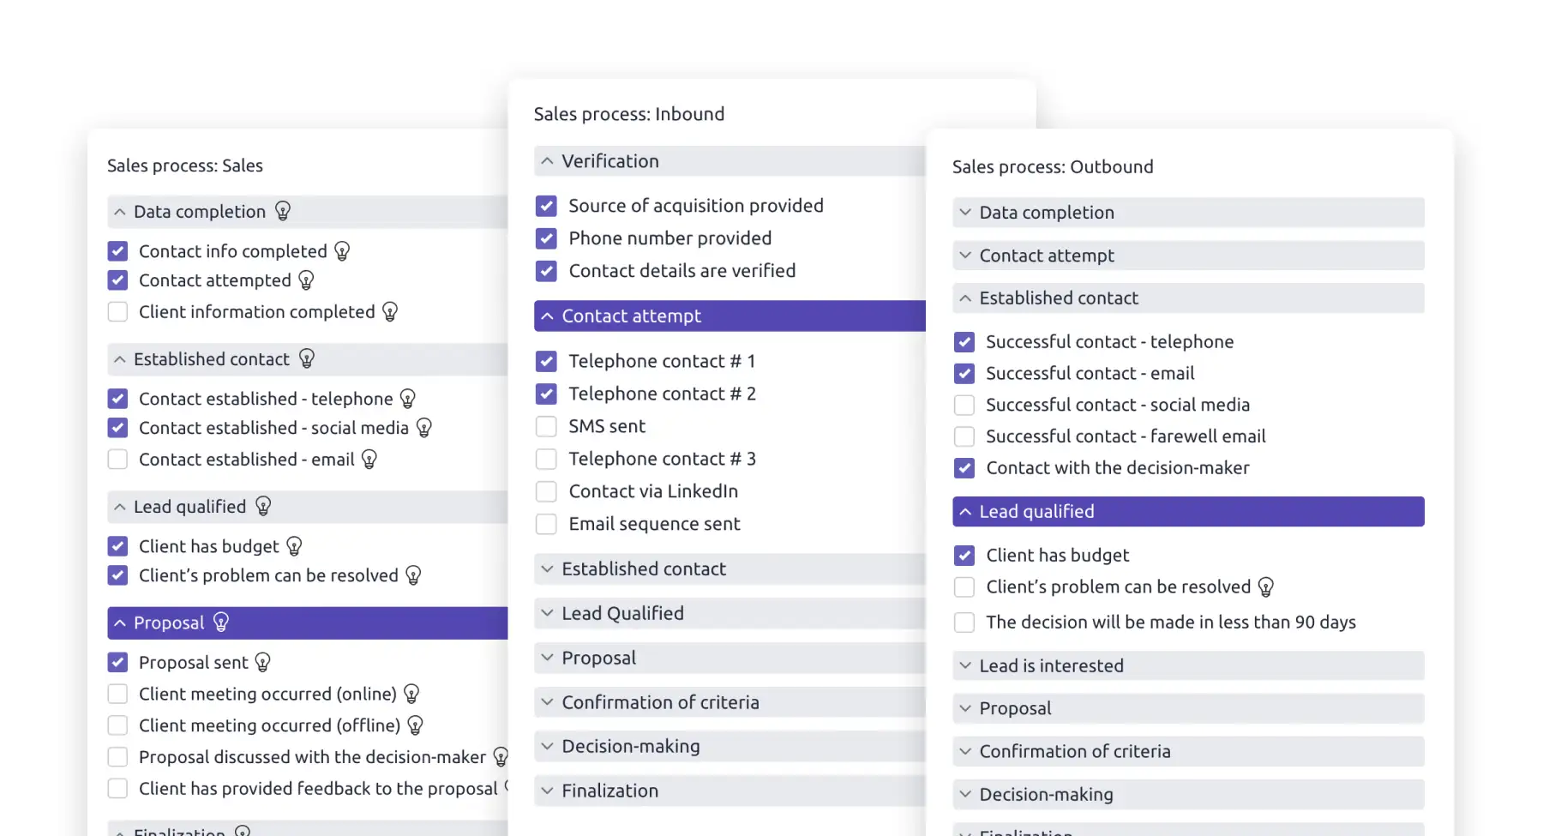Click lightbulb beside Contact established - social media
The height and width of the screenshot is (836, 1543).
(x=424, y=428)
